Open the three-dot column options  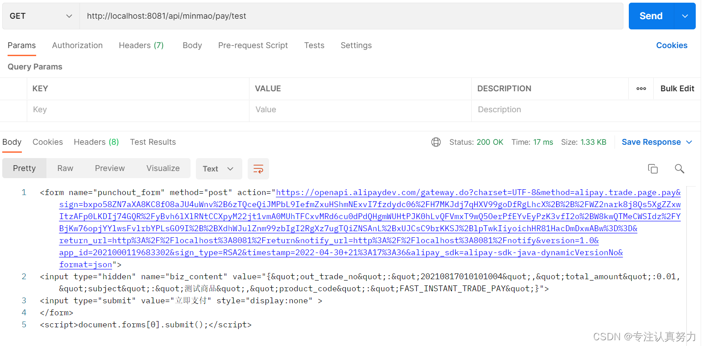641,89
